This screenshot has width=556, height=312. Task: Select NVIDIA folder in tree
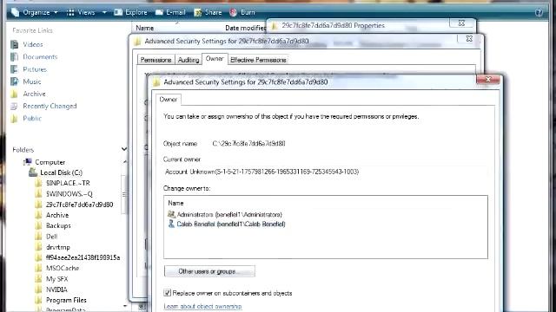[x=56, y=289]
